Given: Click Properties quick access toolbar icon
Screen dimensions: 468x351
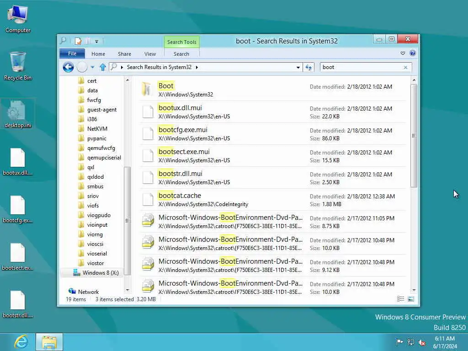Looking at the screenshot, I should click(78, 41).
